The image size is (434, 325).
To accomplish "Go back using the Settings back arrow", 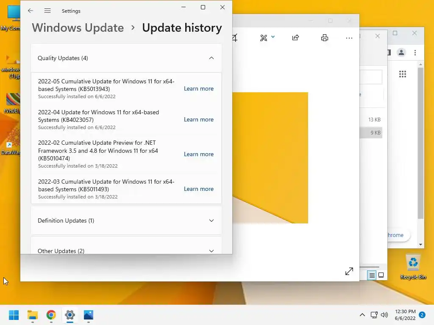I will tap(31, 11).
